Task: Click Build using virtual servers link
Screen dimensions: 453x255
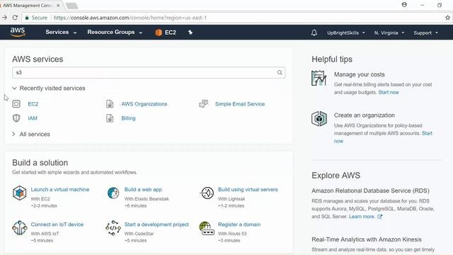Action: [248, 189]
